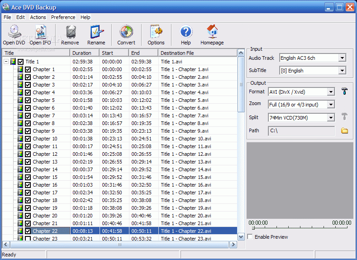
Task: Uncheck the Chapter 14 checkbox
Action: (28, 169)
